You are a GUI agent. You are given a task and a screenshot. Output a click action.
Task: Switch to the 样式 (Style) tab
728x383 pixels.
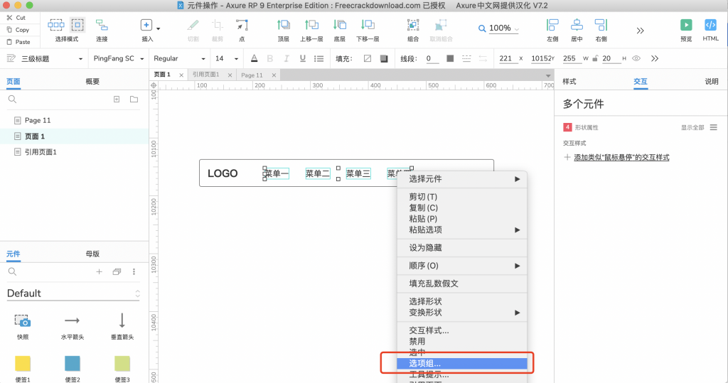coord(569,82)
